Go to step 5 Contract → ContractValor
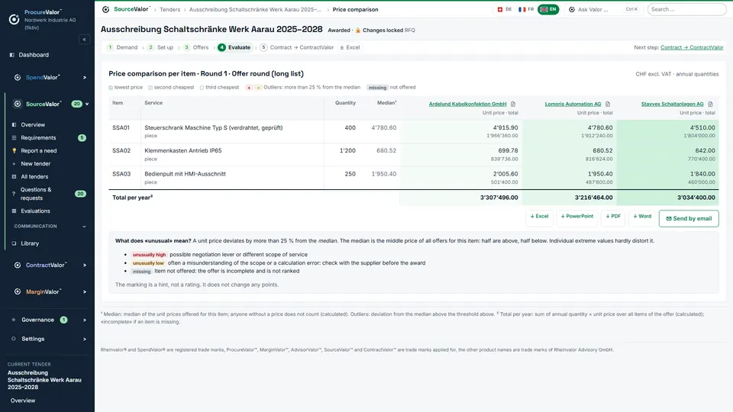This screenshot has height=412, width=733. pos(297,47)
